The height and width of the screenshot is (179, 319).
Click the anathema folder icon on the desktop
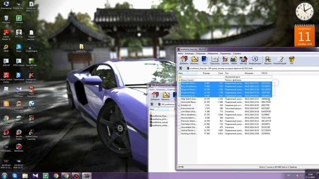(81, 48)
